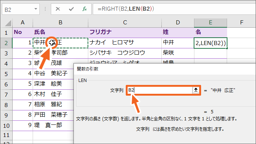This screenshot has height=144, width=256.
Task: Select row 10 header
Action: tap(6, 126)
